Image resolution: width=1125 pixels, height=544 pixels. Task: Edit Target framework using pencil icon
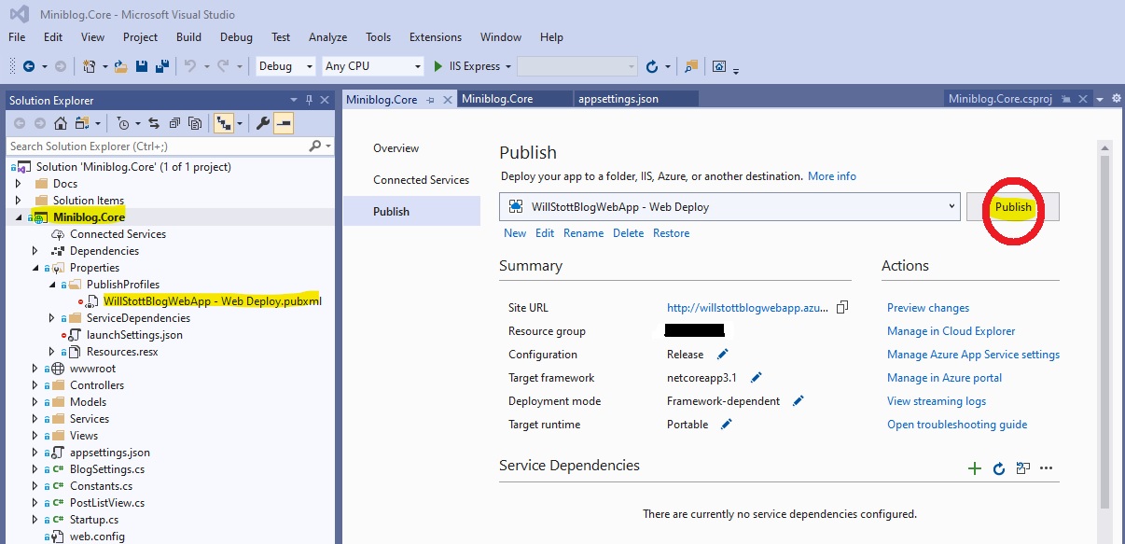click(x=757, y=378)
